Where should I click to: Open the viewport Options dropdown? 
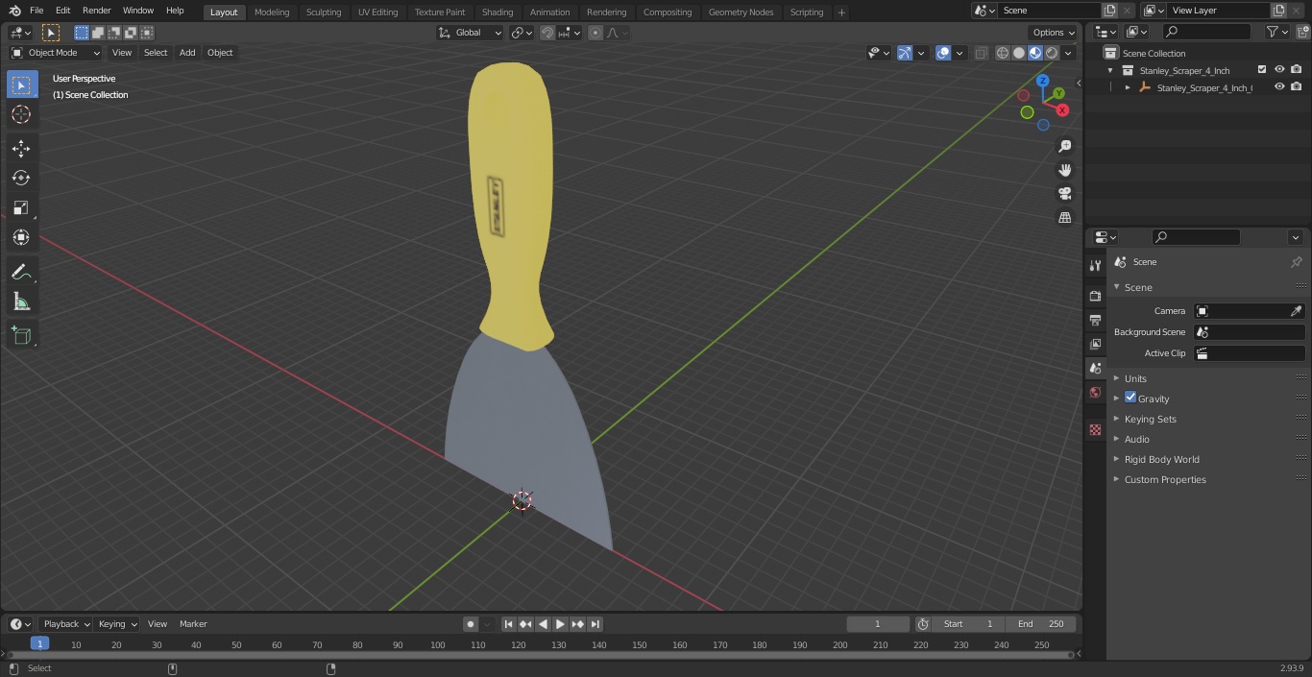tap(1054, 33)
